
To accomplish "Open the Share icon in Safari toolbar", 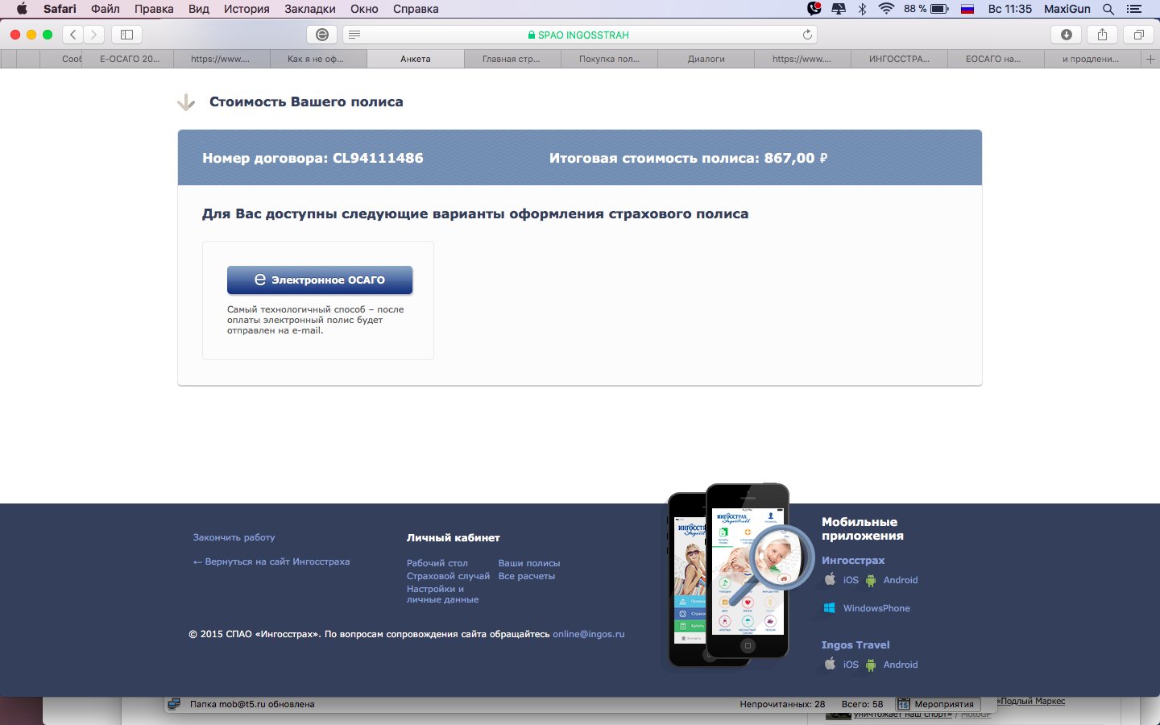I will click(x=1102, y=35).
